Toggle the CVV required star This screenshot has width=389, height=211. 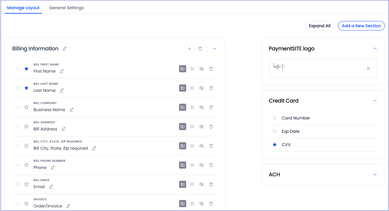click(275, 145)
